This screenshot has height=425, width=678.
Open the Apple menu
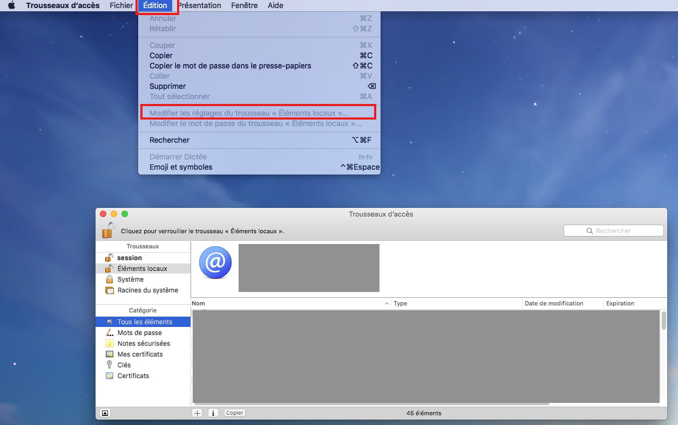coord(11,5)
